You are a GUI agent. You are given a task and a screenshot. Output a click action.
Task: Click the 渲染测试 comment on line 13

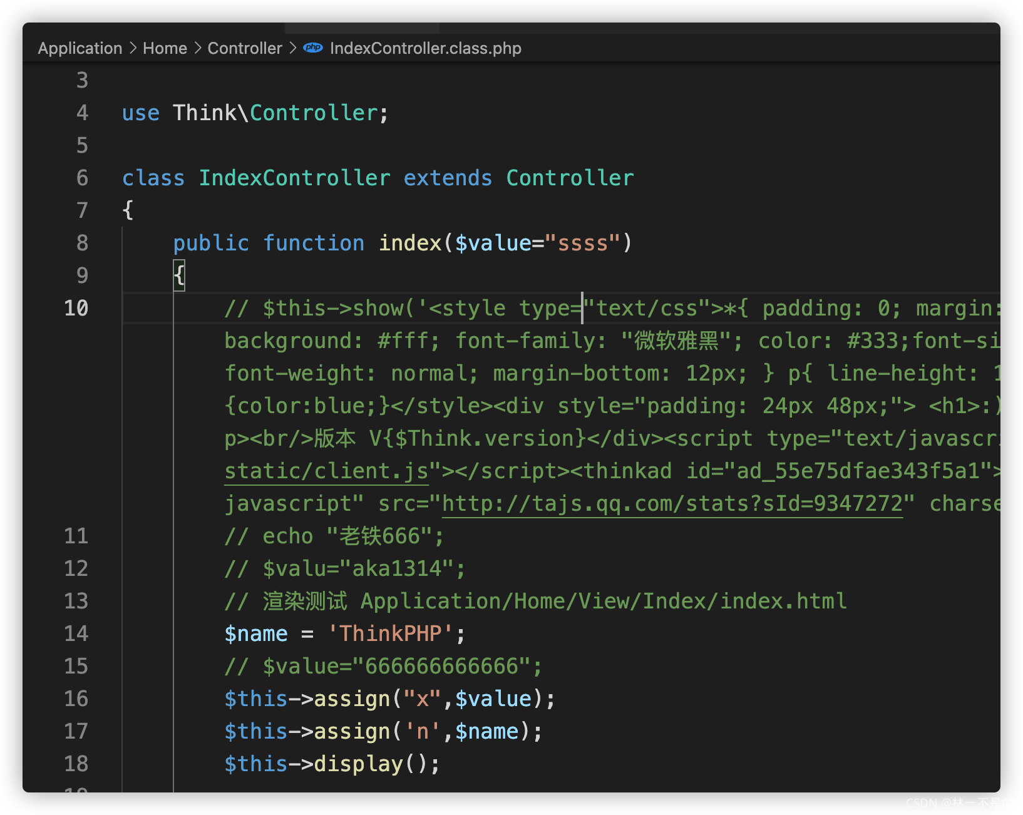coord(535,602)
